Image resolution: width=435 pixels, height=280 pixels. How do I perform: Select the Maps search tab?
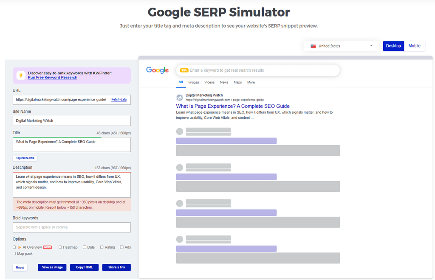pos(237,82)
